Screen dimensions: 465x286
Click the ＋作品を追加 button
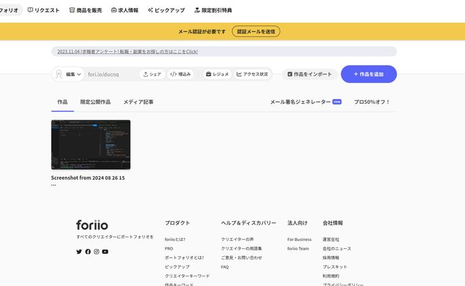click(x=368, y=74)
